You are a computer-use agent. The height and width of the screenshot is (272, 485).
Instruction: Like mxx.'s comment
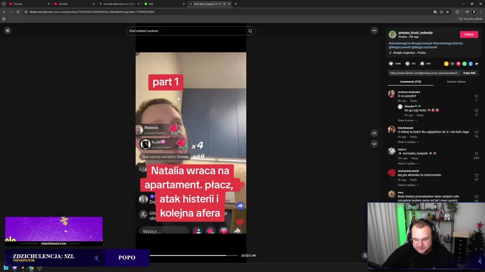(476, 197)
